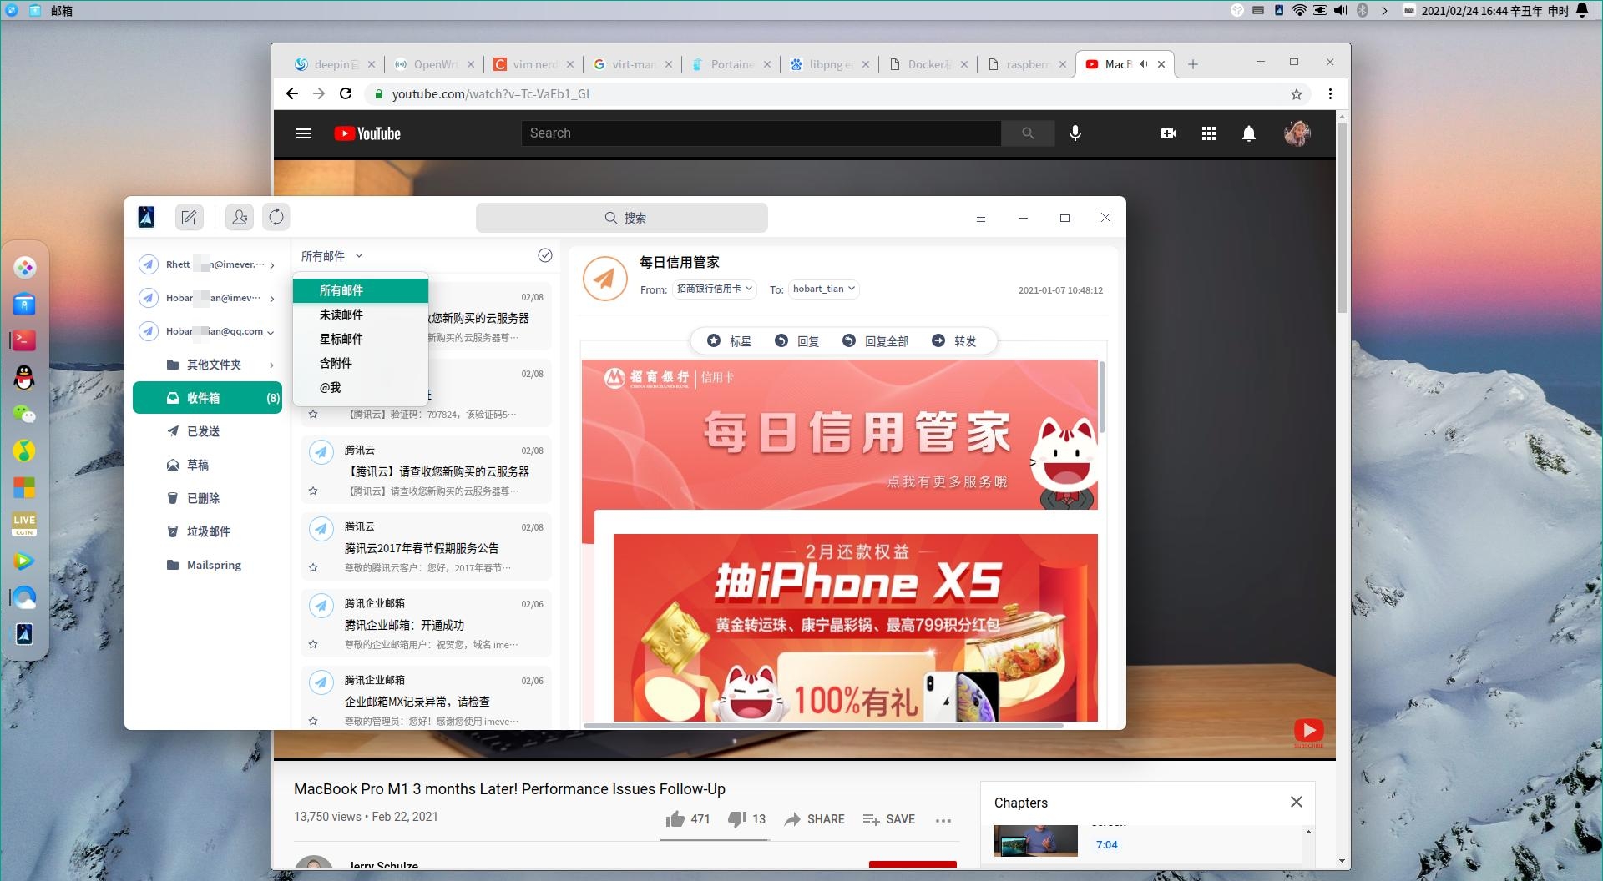This screenshot has height=881, width=1603.
Task: Expand the To hobart_tian dropdown
Action: pos(824,289)
